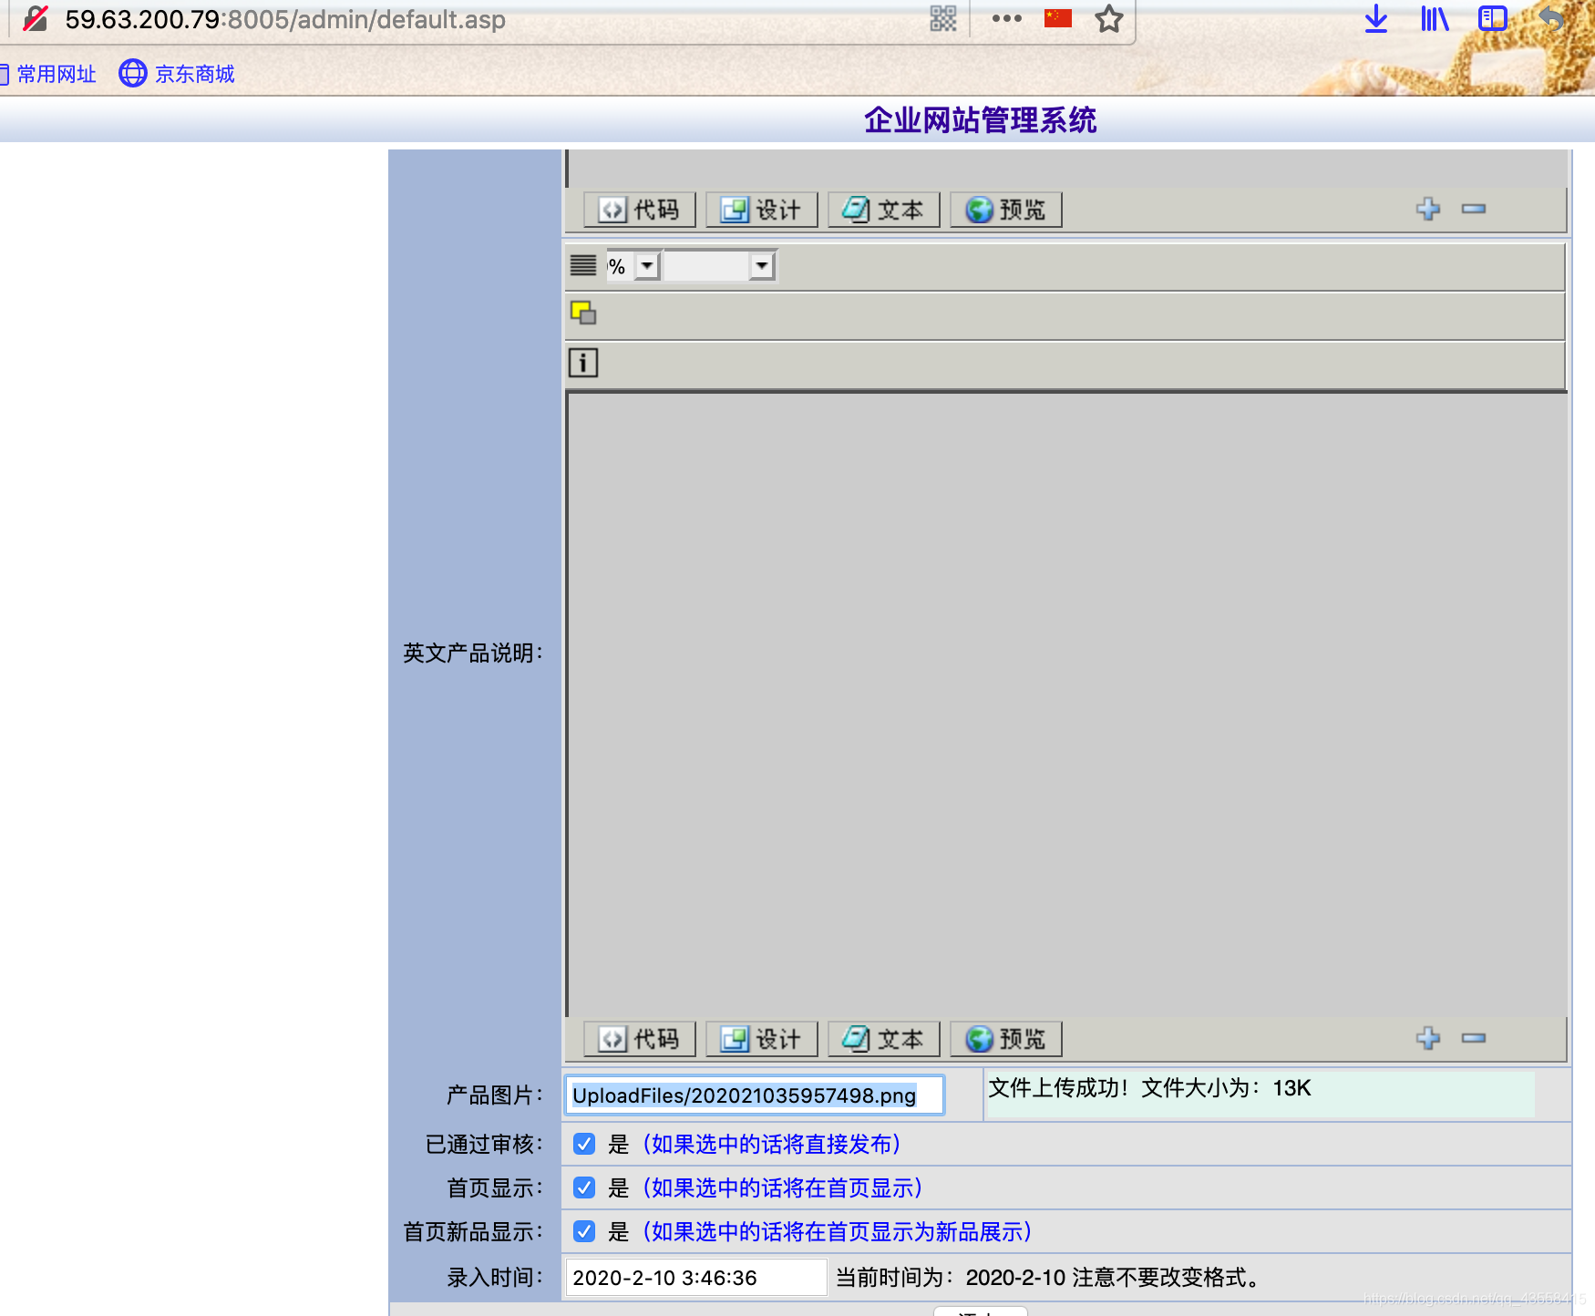
Task: Open the page actions three-dots menu
Action: pyautogui.click(x=1006, y=18)
